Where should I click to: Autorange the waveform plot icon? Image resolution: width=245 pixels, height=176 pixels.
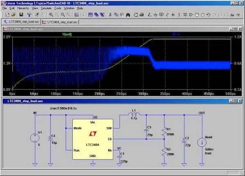point(76,15)
